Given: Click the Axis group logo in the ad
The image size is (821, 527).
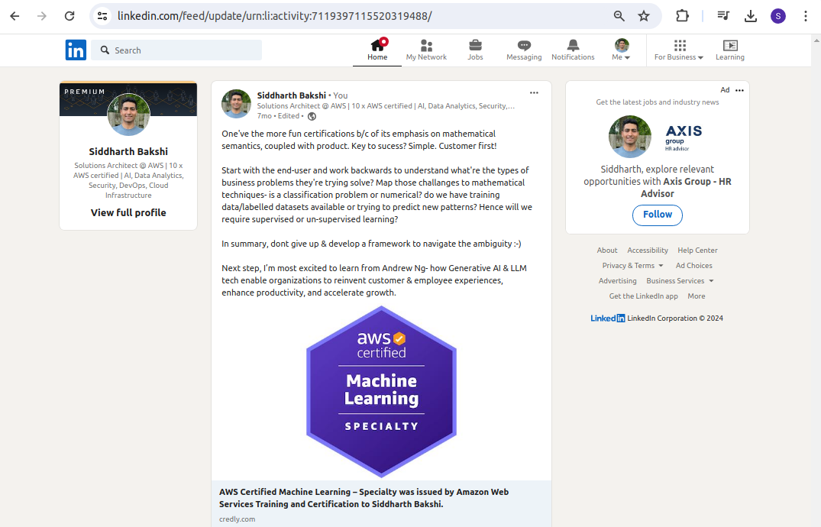Looking at the screenshot, I should (x=684, y=137).
